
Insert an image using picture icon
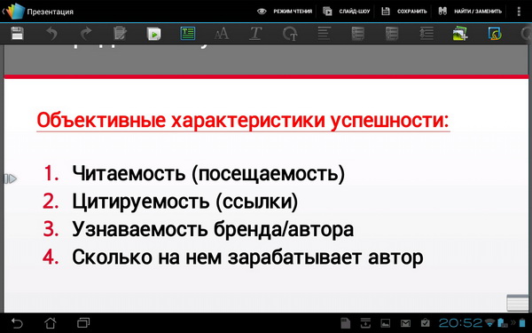click(460, 34)
